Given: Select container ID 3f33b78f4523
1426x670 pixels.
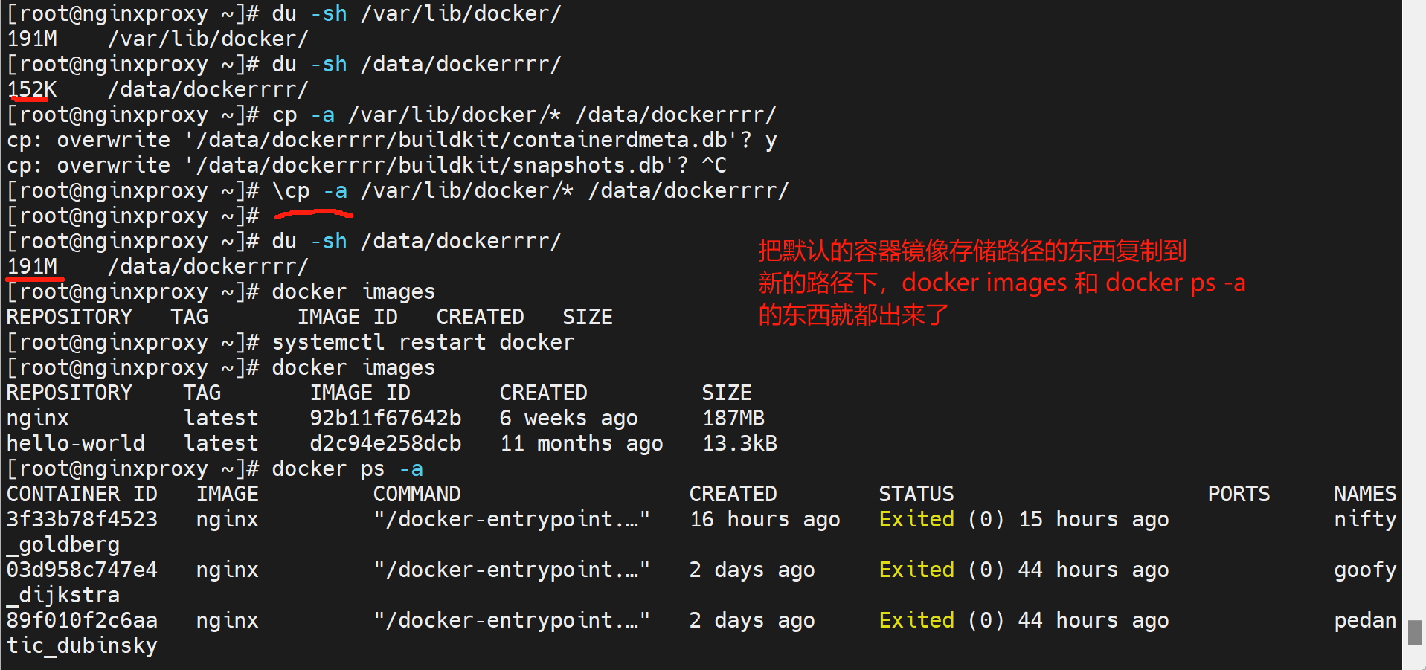Looking at the screenshot, I should pyautogui.click(x=82, y=519).
